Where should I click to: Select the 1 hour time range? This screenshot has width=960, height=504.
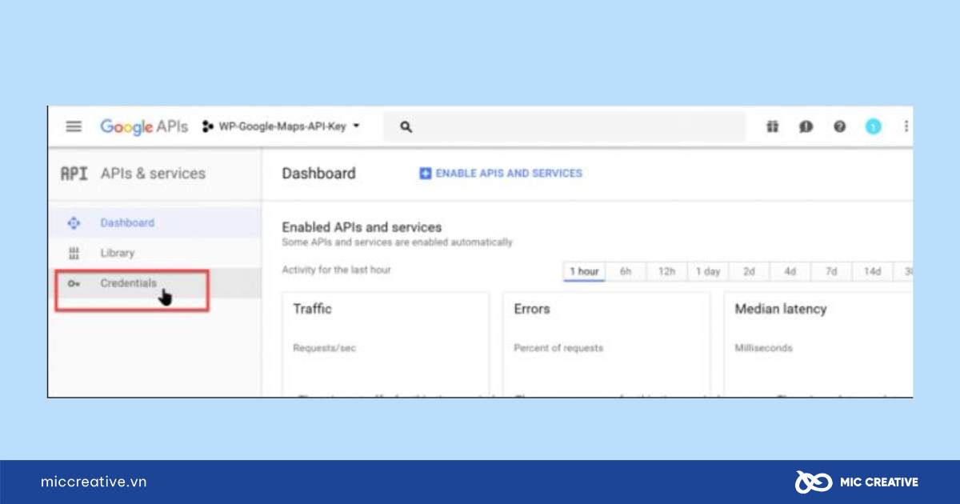(584, 271)
